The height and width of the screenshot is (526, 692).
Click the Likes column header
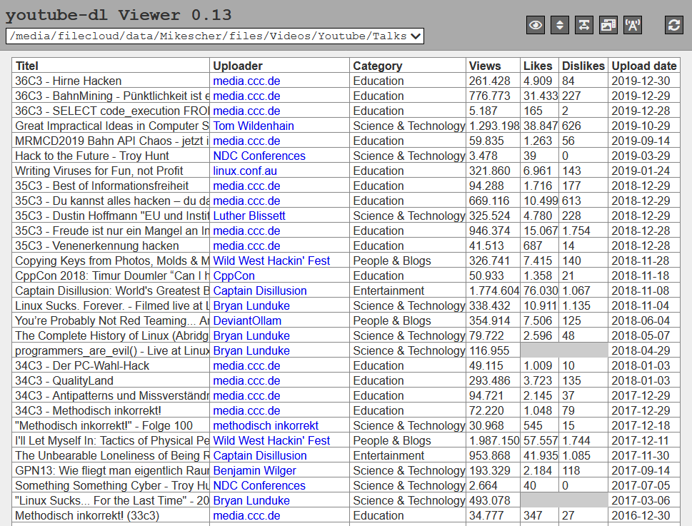(538, 66)
